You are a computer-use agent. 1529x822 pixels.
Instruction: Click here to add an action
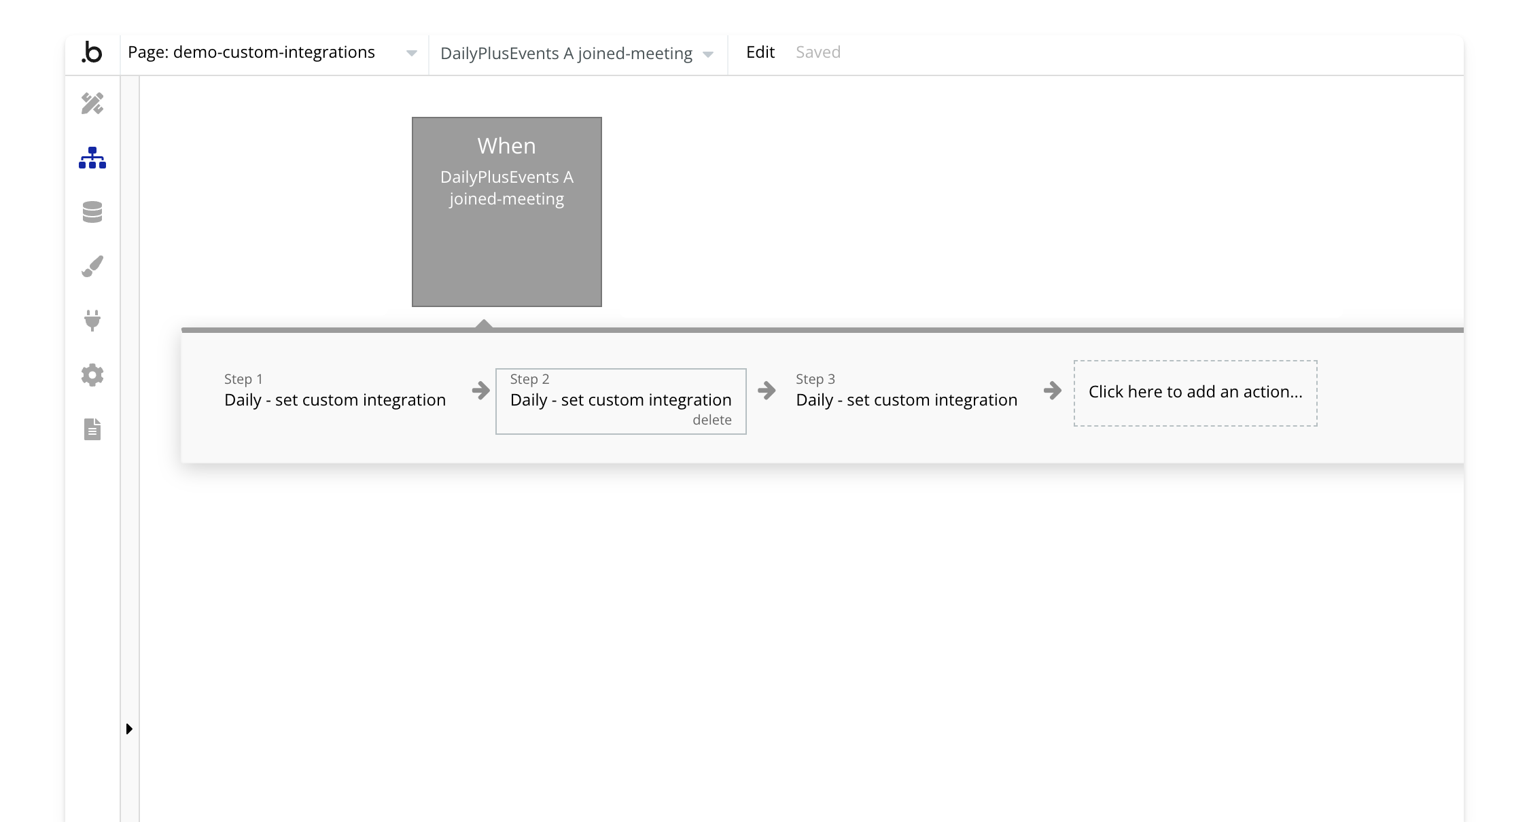coord(1195,393)
